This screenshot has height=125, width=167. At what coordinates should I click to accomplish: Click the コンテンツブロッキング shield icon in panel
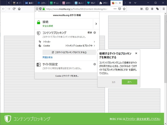pyautogui.click(x=38, y=33)
